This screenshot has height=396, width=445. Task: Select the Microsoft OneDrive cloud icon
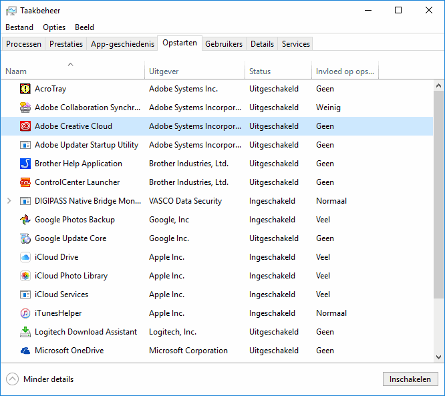point(25,351)
